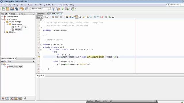Select JavaPrograms.java in Projects tree
Viewport: 184px width, 103px height.
point(22,27)
